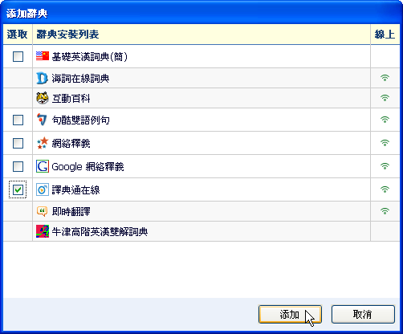The height and width of the screenshot is (334, 403).
Task: Click the tiger icon of 互動百科
Action: (43, 98)
